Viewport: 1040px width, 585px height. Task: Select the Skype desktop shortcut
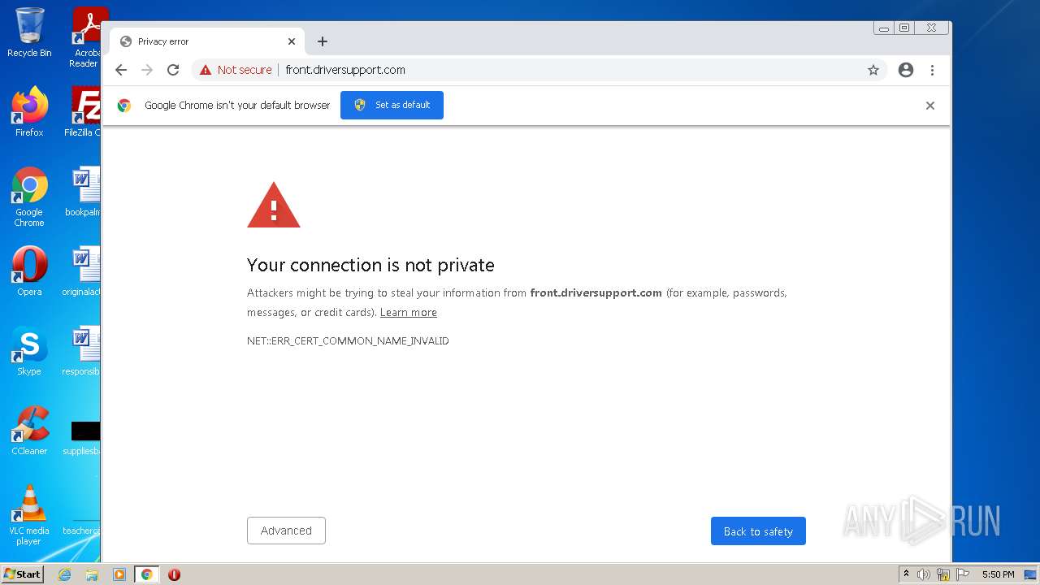29,351
